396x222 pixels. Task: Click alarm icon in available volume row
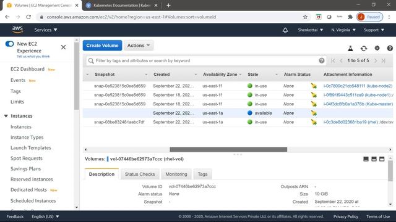point(314,113)
